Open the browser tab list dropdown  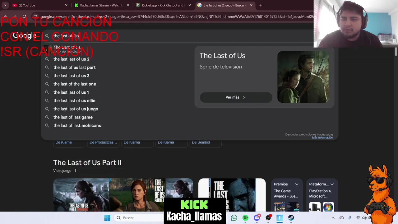[x=5, y=5]
